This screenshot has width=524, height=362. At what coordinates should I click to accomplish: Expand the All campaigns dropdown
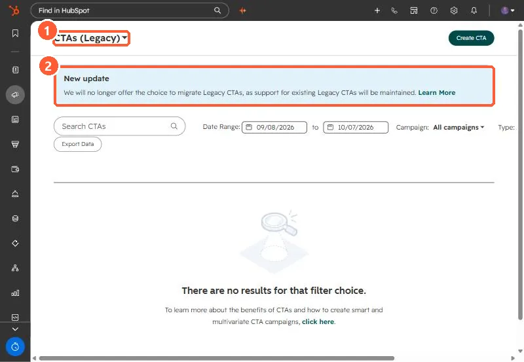(458, 127)
